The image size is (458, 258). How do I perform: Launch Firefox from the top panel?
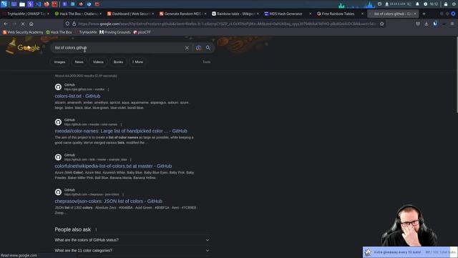(x=47, y=4)
